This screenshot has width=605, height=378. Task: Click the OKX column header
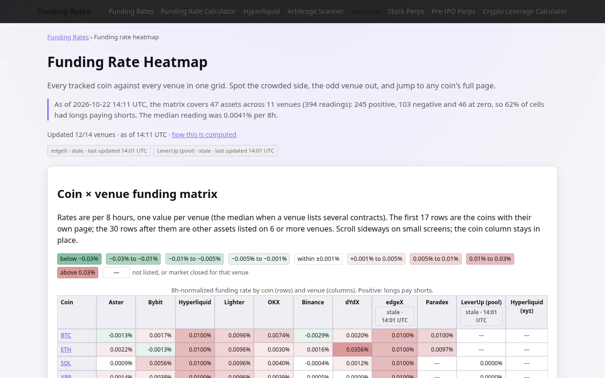coord(274,312)
